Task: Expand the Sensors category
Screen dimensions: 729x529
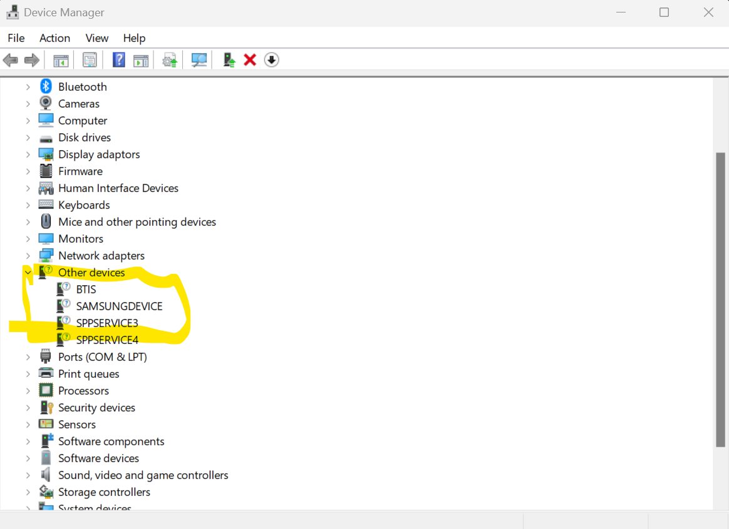Action: click(x=28, y=425)
